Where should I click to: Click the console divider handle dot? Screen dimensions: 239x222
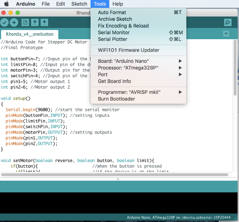tap(118, 179)
